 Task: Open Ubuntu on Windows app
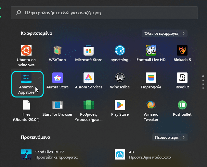tap(26, 56)
